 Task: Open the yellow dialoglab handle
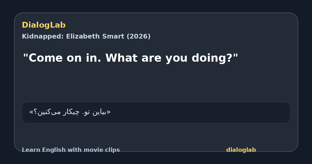(241, 150)
